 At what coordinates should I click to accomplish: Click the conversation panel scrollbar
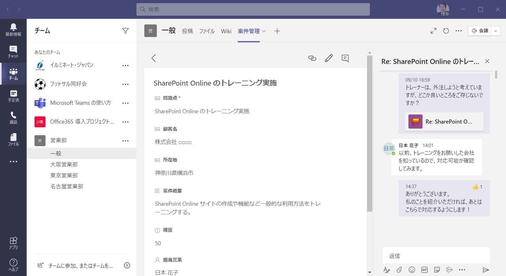click(496, 75)
